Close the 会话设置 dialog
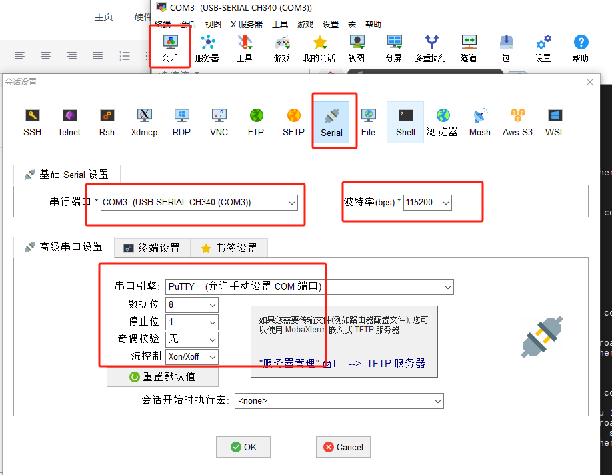 [590, 82]
